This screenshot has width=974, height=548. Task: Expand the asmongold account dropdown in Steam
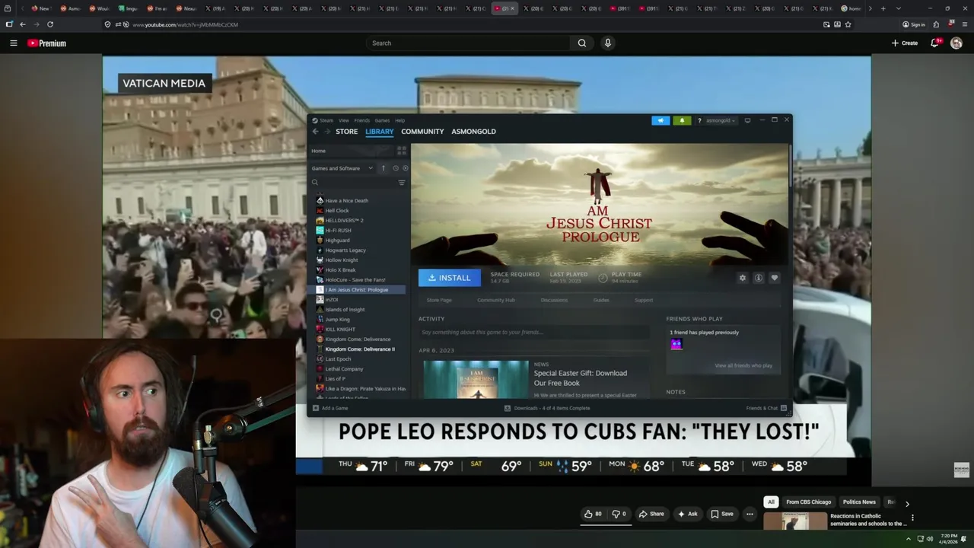pos(721,120)
